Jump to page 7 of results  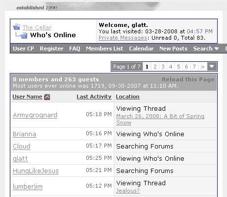[194, 67]
